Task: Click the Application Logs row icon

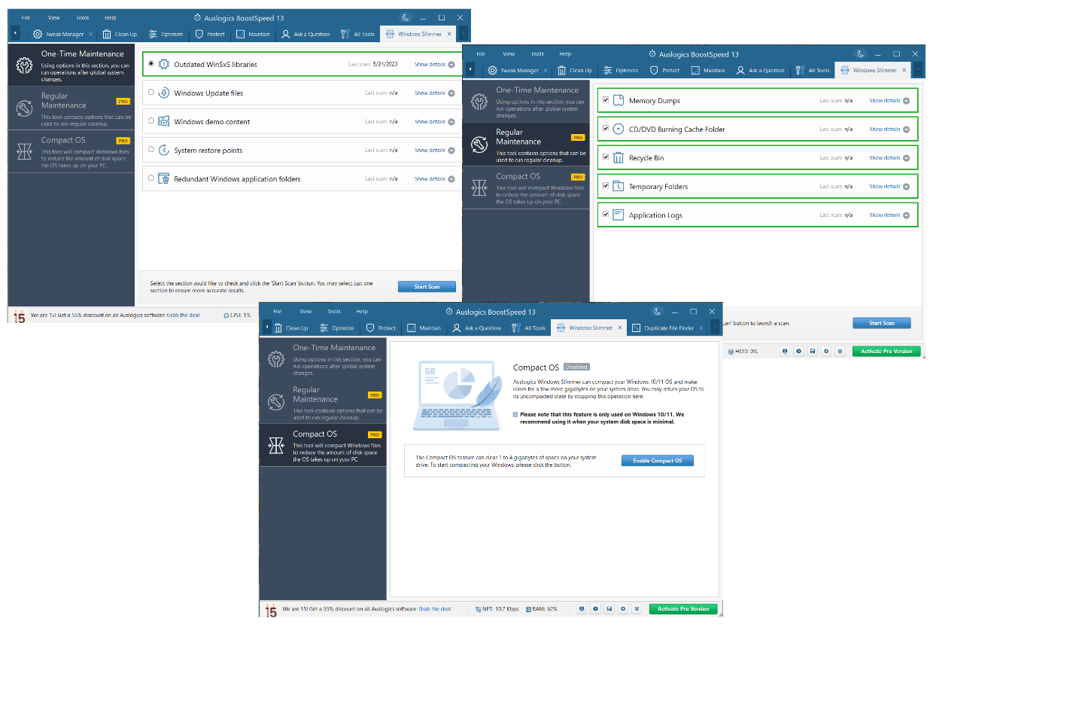Action: click(619, 215)
